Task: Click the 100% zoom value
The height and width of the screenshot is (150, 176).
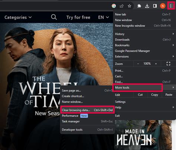Action: coord(147,63)
